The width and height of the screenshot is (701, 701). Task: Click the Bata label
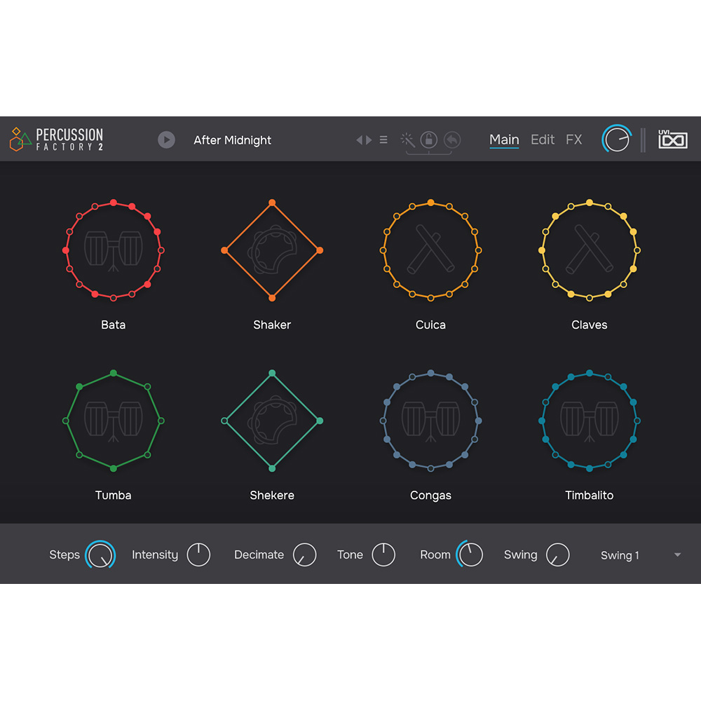pos(114,325)
